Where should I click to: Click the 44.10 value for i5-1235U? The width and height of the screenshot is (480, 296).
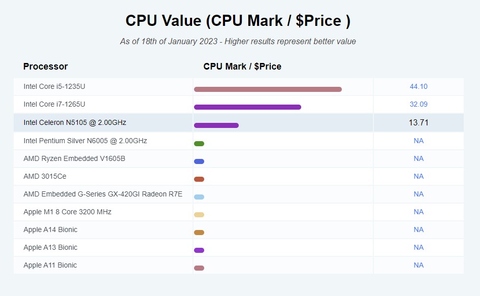(x=419, y=87)
